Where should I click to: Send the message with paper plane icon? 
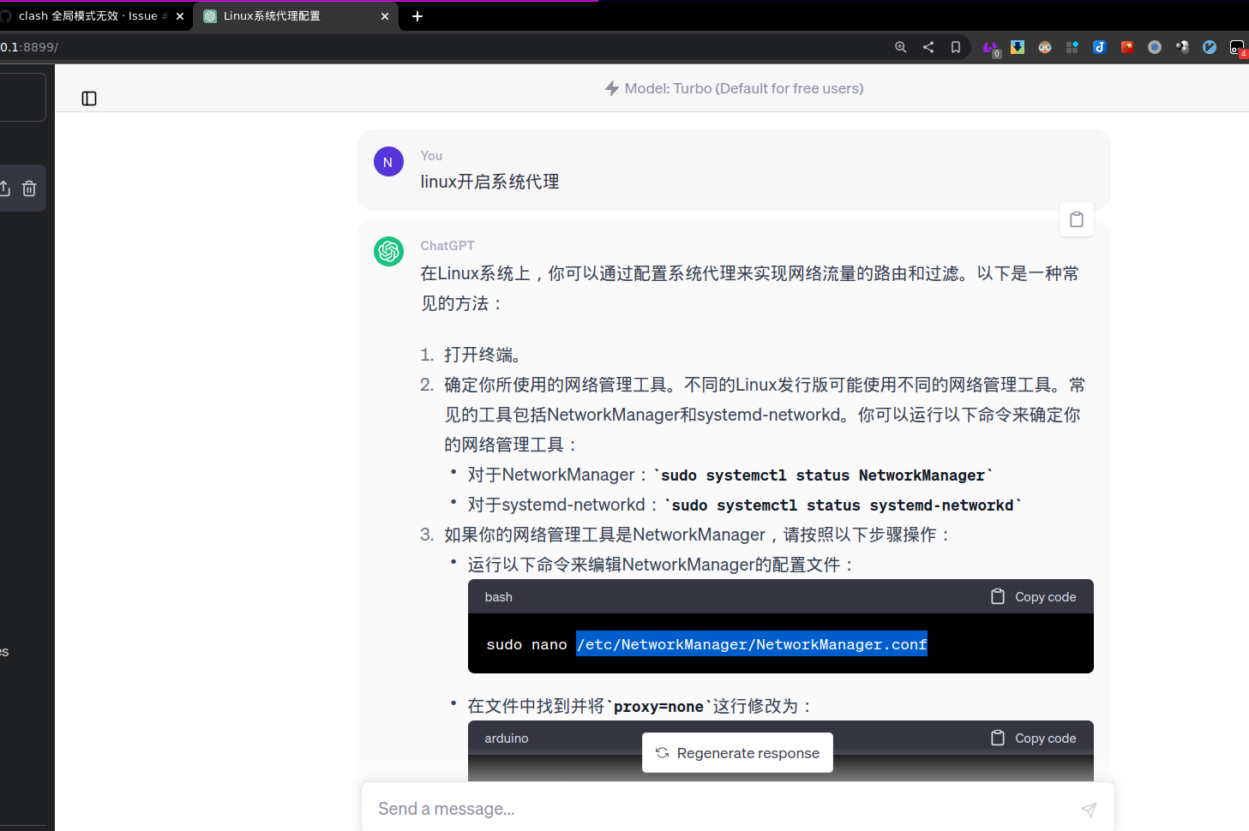pos(1087,809)
